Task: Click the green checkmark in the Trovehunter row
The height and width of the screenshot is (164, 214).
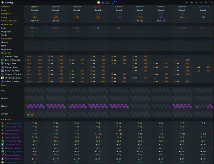Action: [35, 162]
